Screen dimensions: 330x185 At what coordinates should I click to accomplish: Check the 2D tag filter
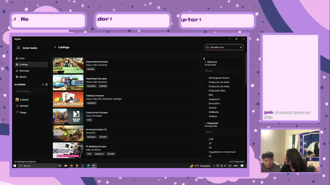[x=206, y=143]
